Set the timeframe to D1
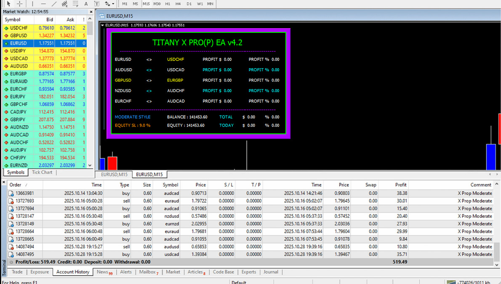Viewport: 501px width, 284px height. (x=189, y=4)
